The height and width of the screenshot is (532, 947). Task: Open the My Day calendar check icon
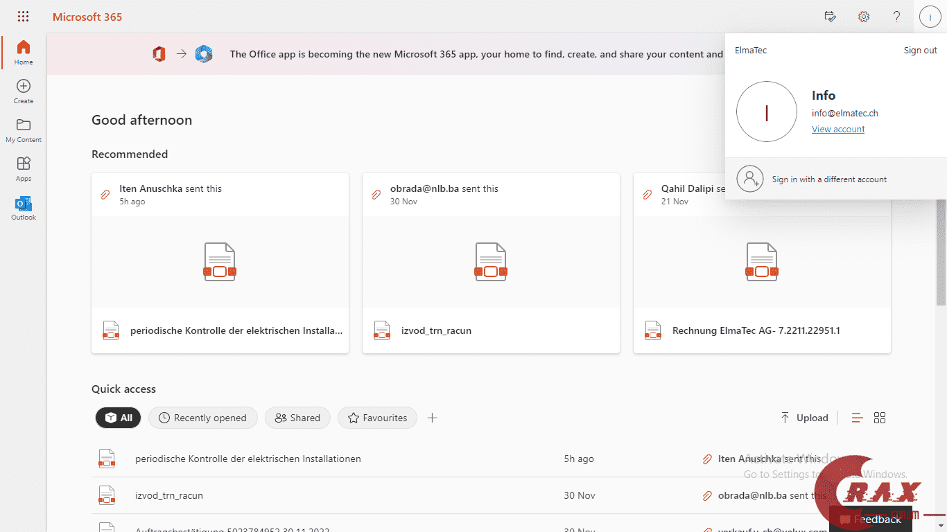click(x=830, y=17)
